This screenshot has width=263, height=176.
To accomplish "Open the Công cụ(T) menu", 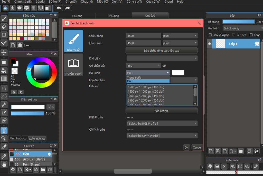I will 134,2.
